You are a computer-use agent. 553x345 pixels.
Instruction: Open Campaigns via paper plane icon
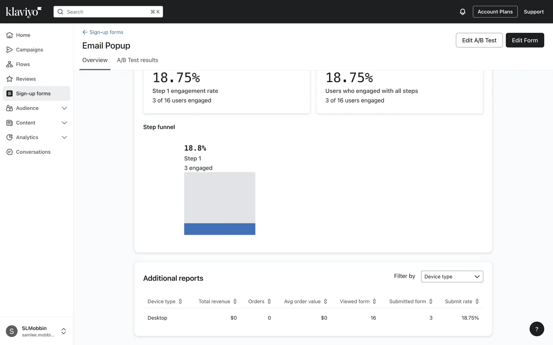point(10,50)
